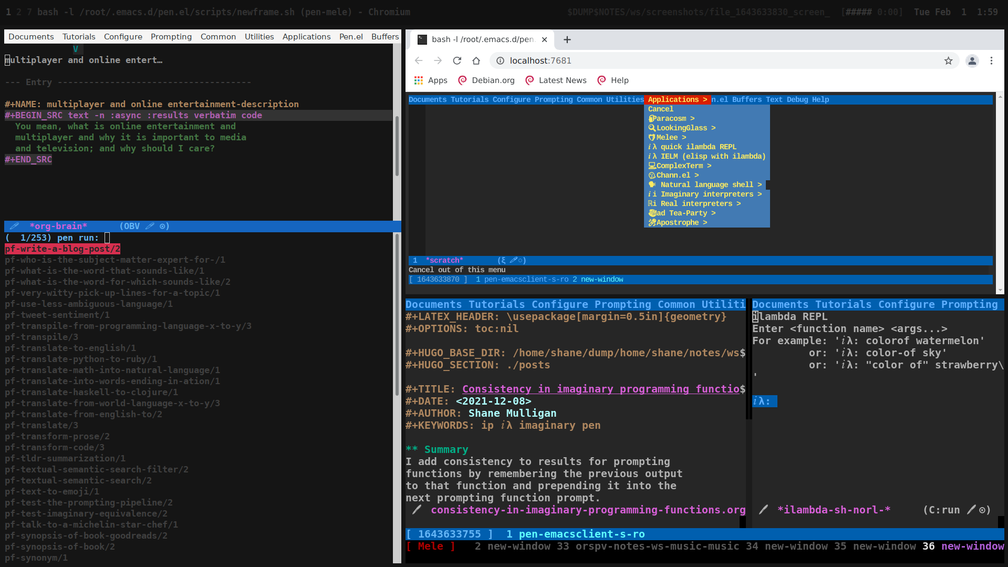
Task: Click the Chann.el globe icon
Action: pyautogui.click(x=652, y=175)
